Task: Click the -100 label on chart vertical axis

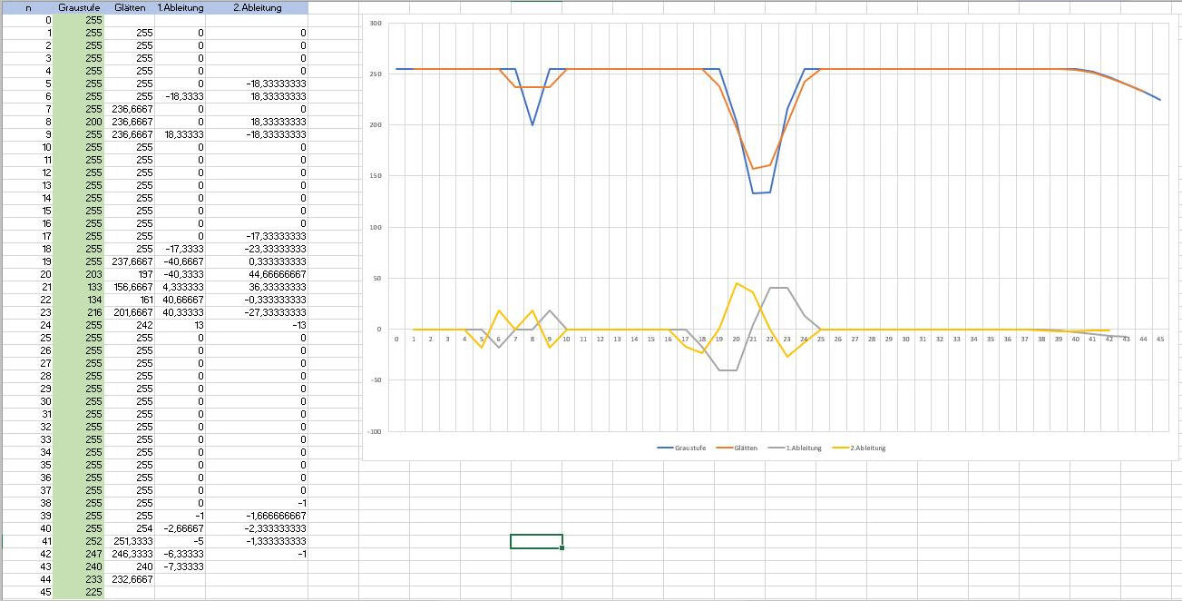Action: click(375, 432)
